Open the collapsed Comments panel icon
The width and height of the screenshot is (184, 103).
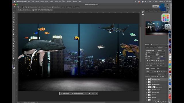(x=143, y=15)
